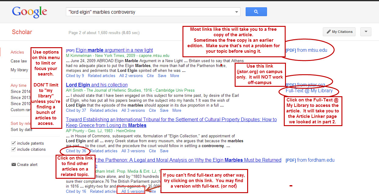Click Sort by date option
The width and height of the screenshot is (379, 194).
(x=21, y=129)
